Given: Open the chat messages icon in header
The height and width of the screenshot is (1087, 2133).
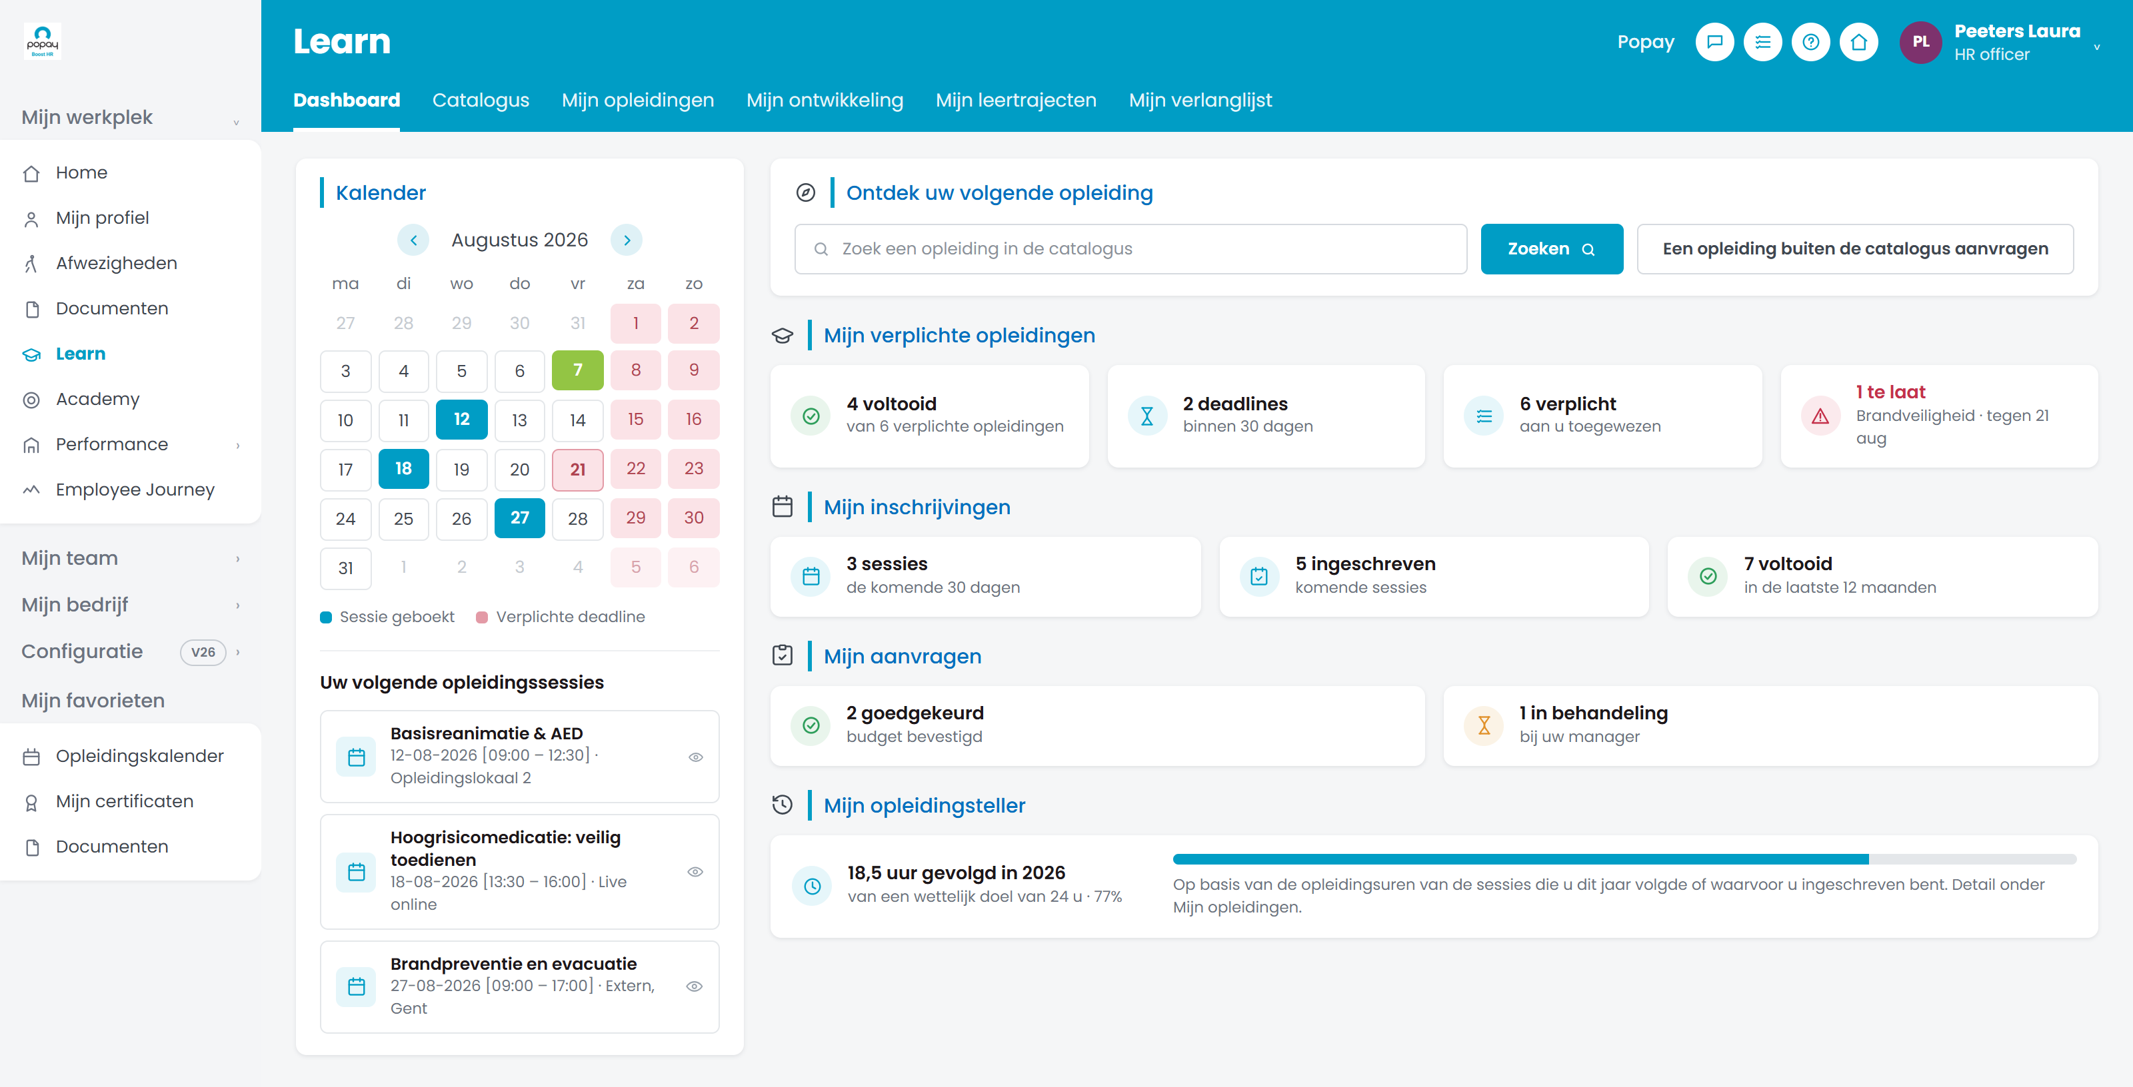Looking at the screenshot, I should coord(1714,42).
